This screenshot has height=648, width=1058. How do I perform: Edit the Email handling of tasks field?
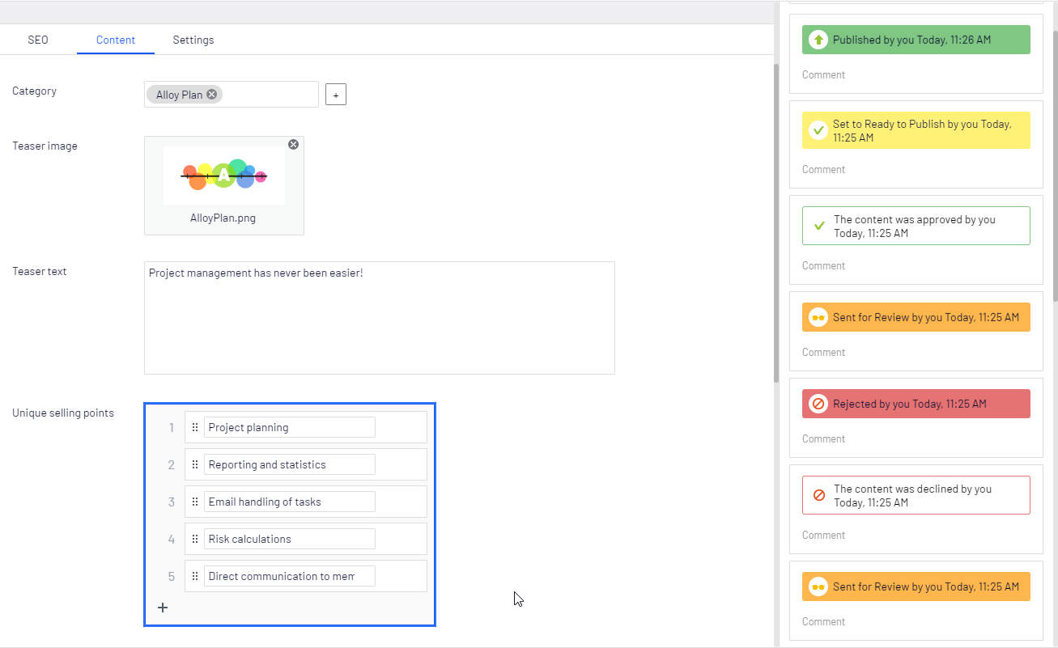tap(289, 502)
